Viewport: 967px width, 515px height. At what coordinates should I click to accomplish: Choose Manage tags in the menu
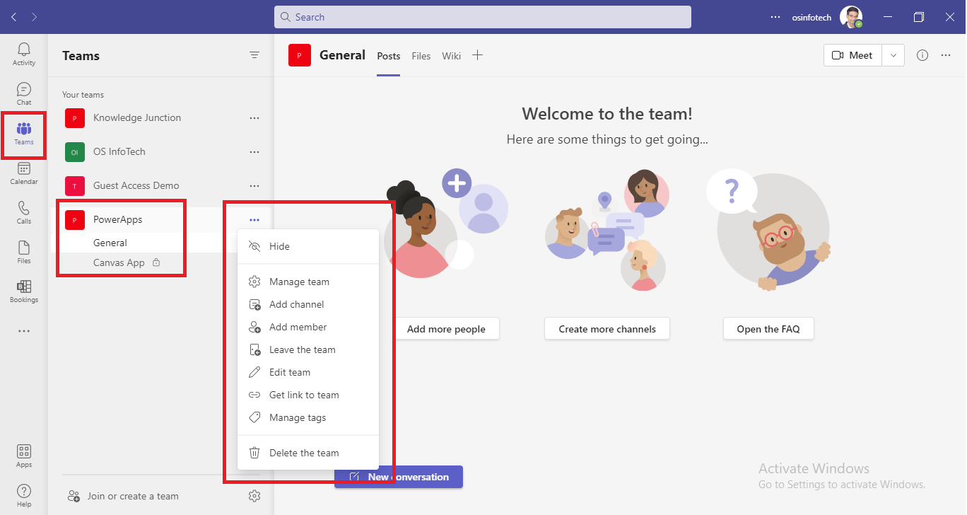click(308, 417)
